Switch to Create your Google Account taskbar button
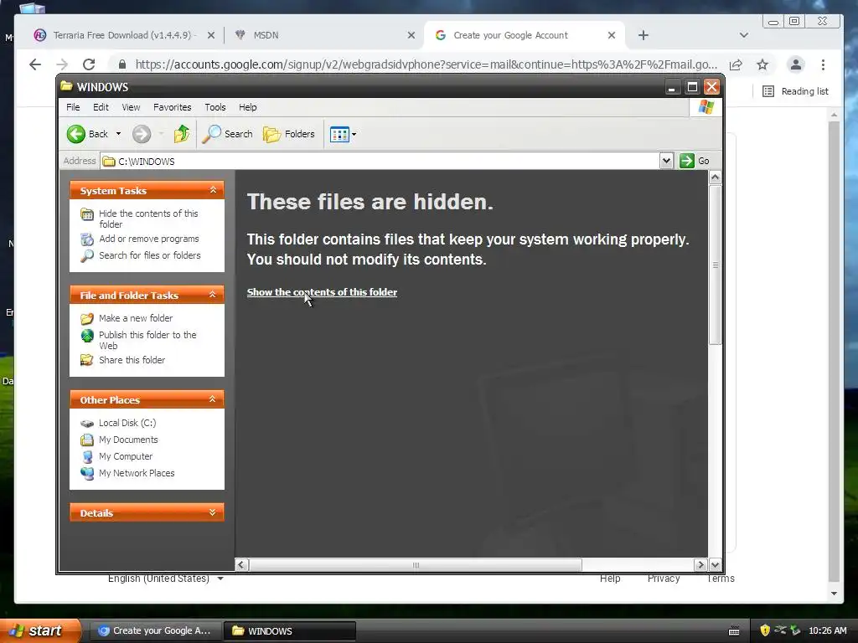Screen dimensions: 858x643 click(154, 630)
